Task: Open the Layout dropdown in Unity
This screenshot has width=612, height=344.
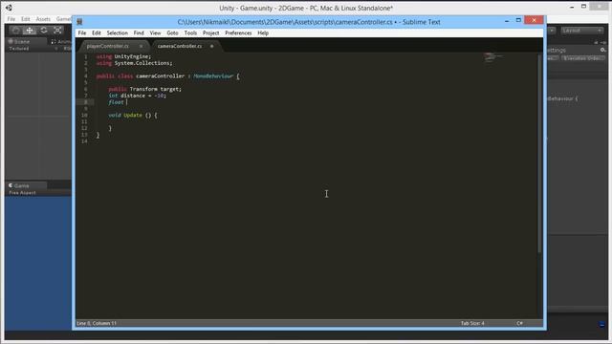Action: pos(582,31)
